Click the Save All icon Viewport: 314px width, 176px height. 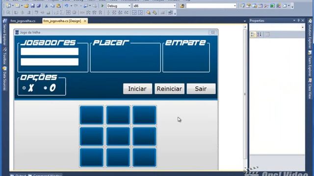point(39,6)
